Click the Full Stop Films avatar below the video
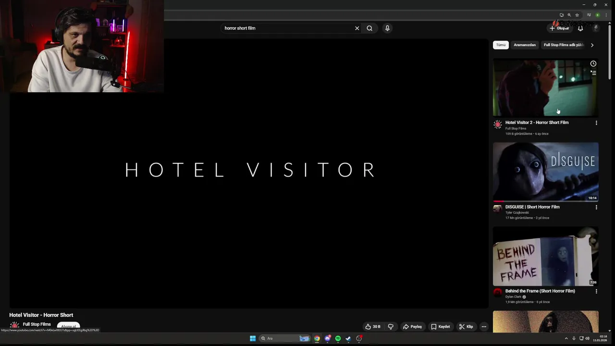615x346 pixels. click(x=14, y=326)
